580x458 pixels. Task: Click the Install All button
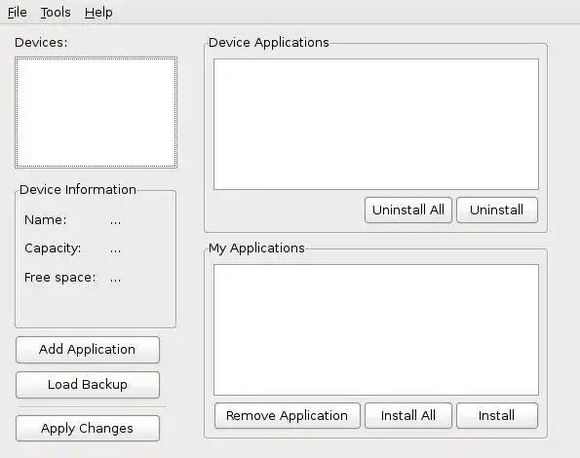coord(408,416)
